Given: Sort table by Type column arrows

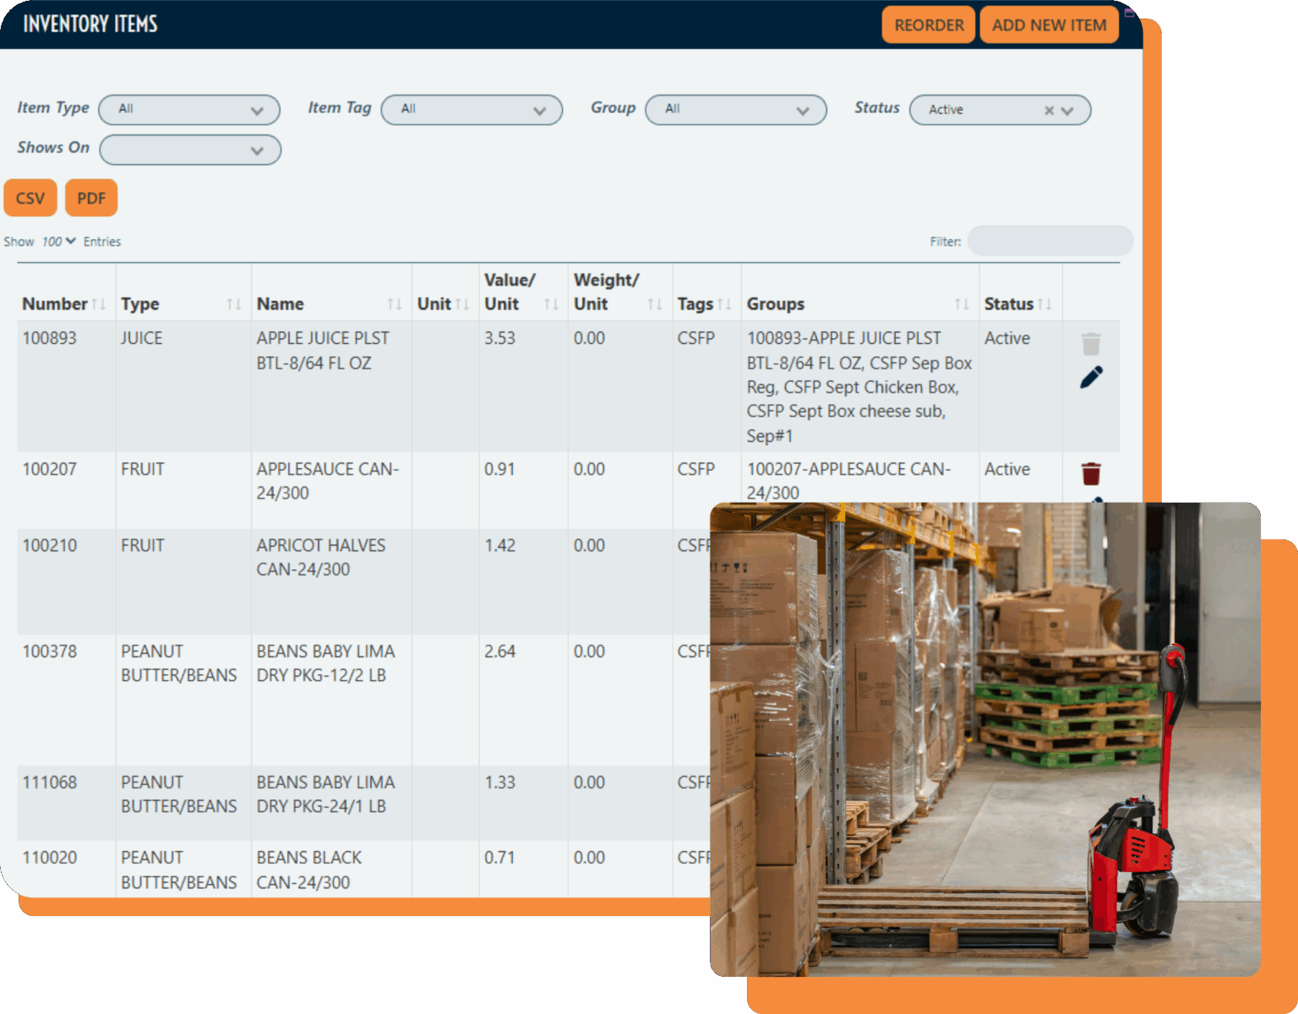Looking at the screenshot, I should pyautogui.click(x=234, y=304).
